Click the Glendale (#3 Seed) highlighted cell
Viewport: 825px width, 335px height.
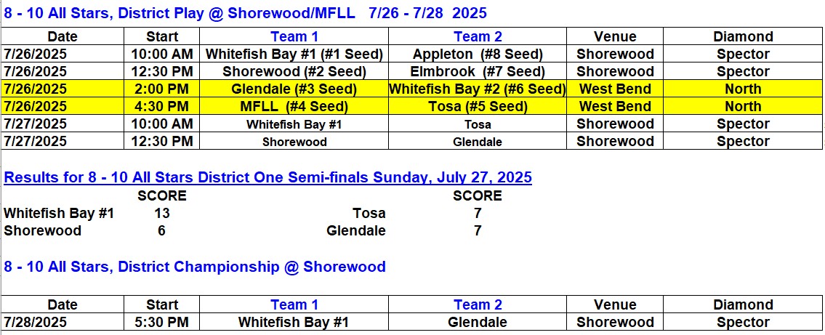click(x=294, y=89)
